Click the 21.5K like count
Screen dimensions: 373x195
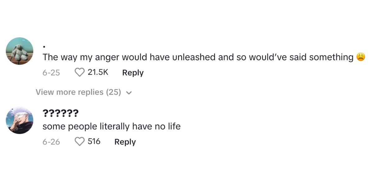[98, 72]
